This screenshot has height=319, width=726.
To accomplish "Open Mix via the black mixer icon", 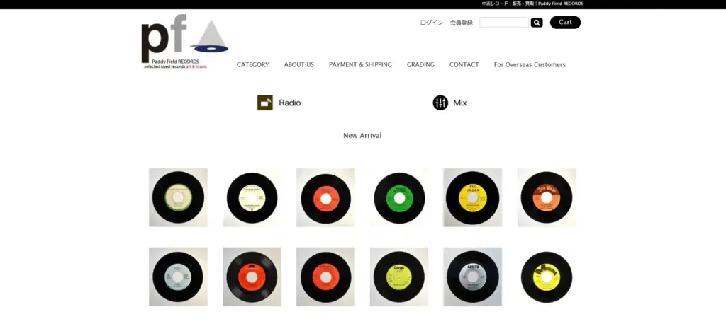I will (440, 103).
